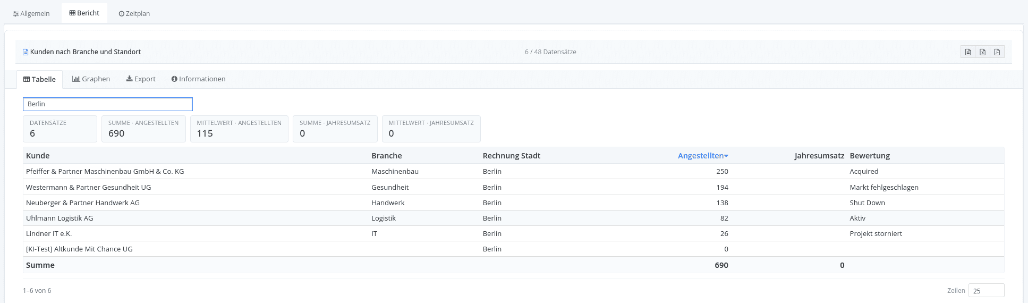Click the Mittelwert Angestellten summary card

click(239, 129)
